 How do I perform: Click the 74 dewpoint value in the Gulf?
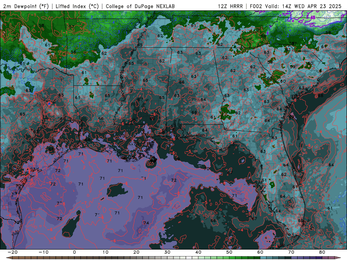click(x=146, y=223)
